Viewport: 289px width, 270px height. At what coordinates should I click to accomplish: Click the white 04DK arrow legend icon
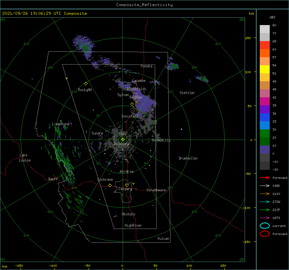[265, 186]
